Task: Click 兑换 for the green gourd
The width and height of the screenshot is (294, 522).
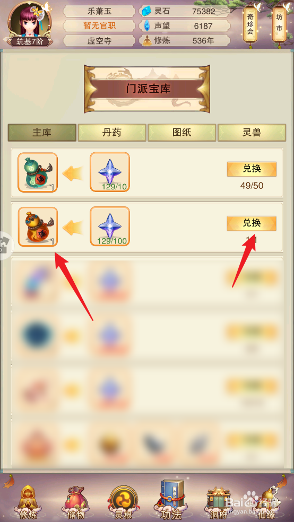Action: coord(252,169)
